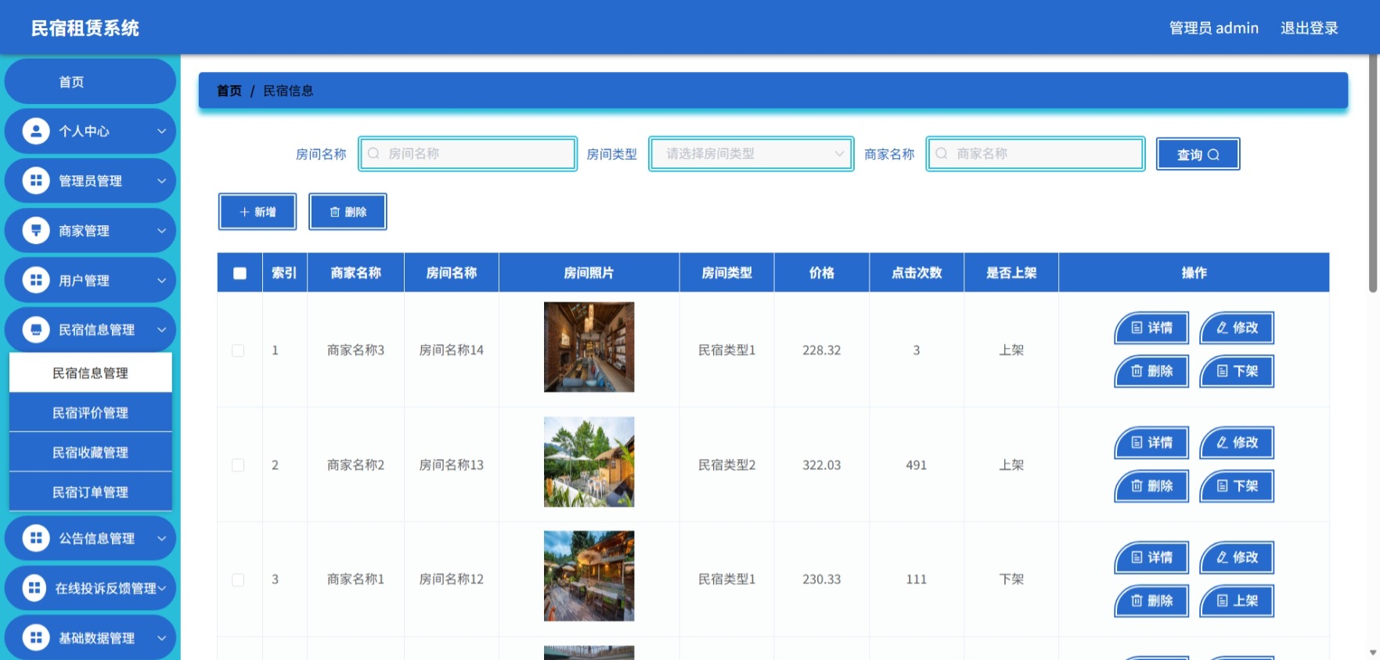Click 价格 column header
Viewport: 1380px width, 660px height.
[x=821, y=273]
